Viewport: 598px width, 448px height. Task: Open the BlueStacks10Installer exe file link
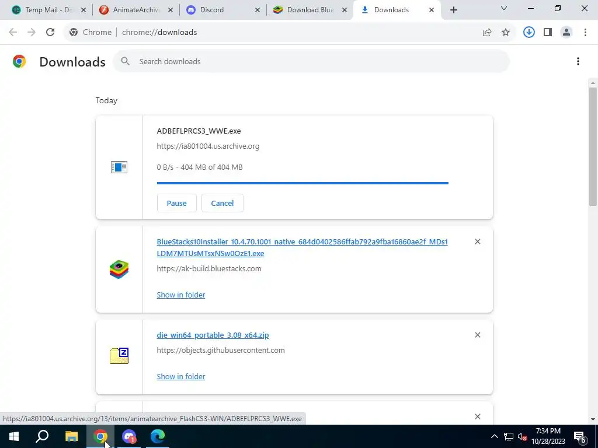pos(302,247)
